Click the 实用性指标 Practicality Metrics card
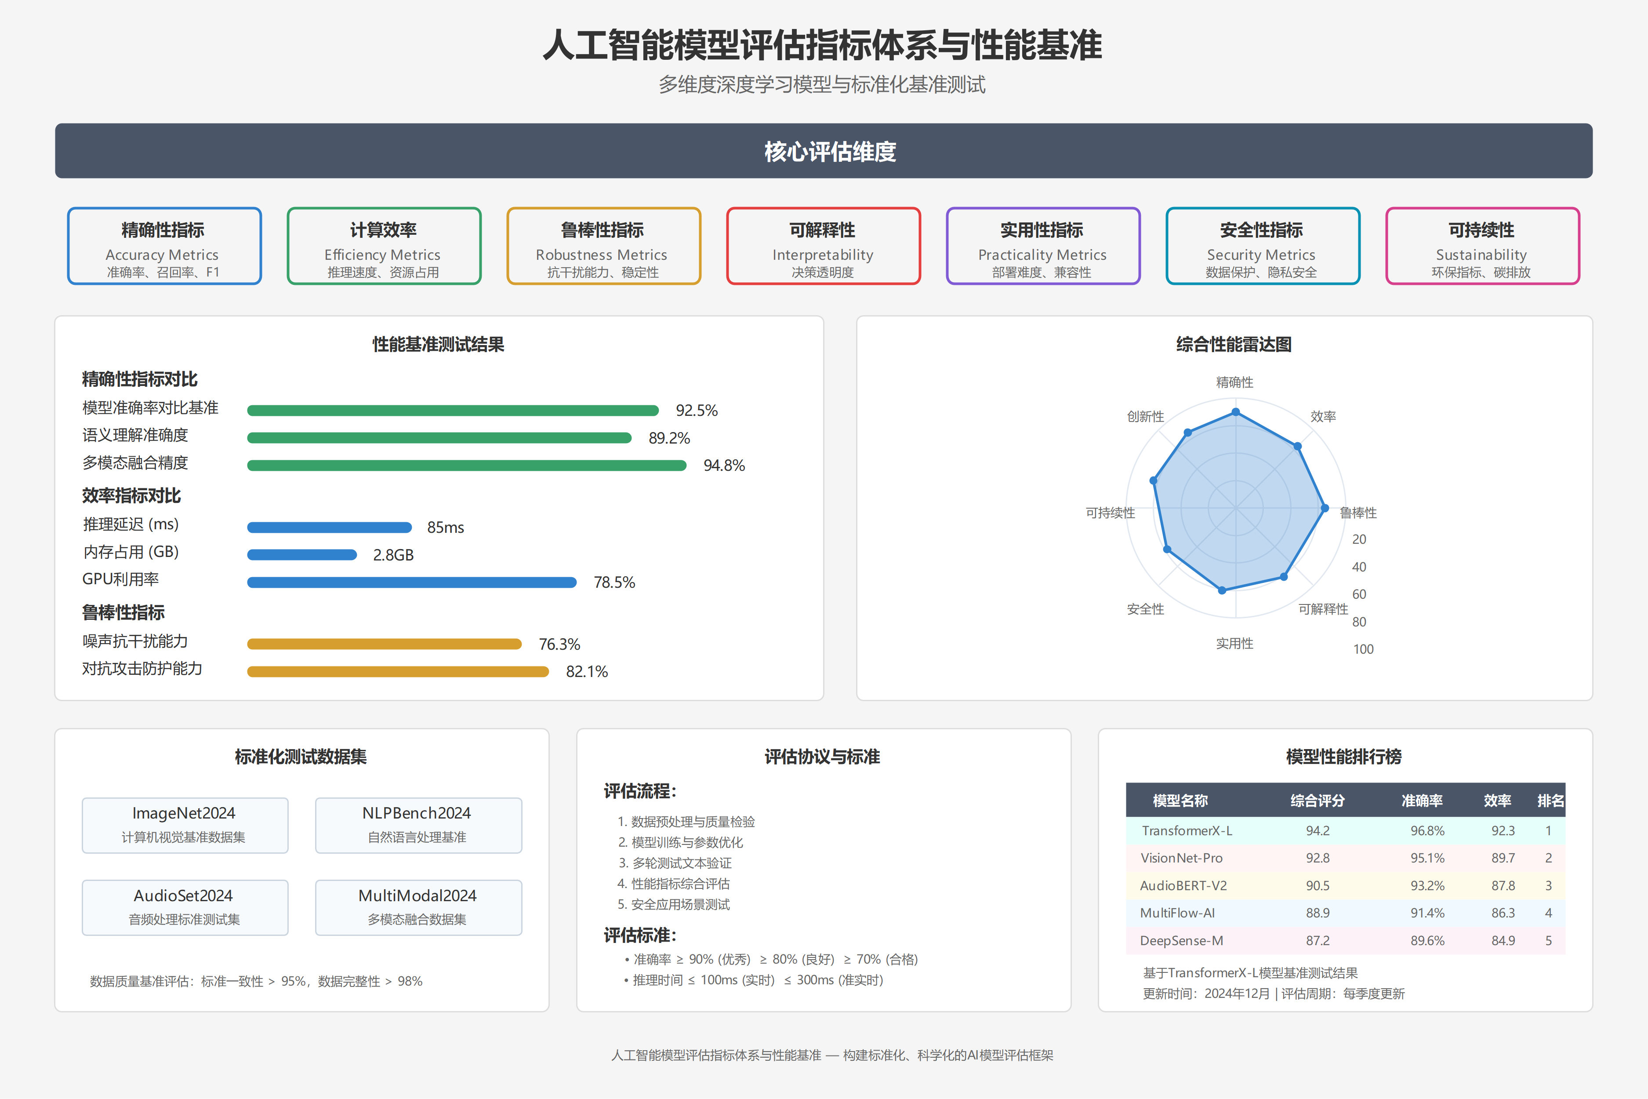This screenshot has width=1648, height=1099. tap(1042, 246)
